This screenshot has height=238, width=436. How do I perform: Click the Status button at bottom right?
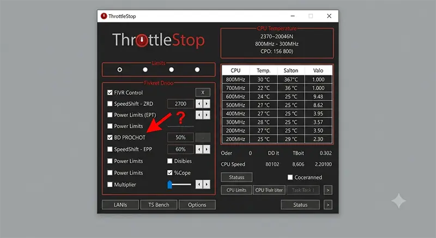(x=300, y=205)
